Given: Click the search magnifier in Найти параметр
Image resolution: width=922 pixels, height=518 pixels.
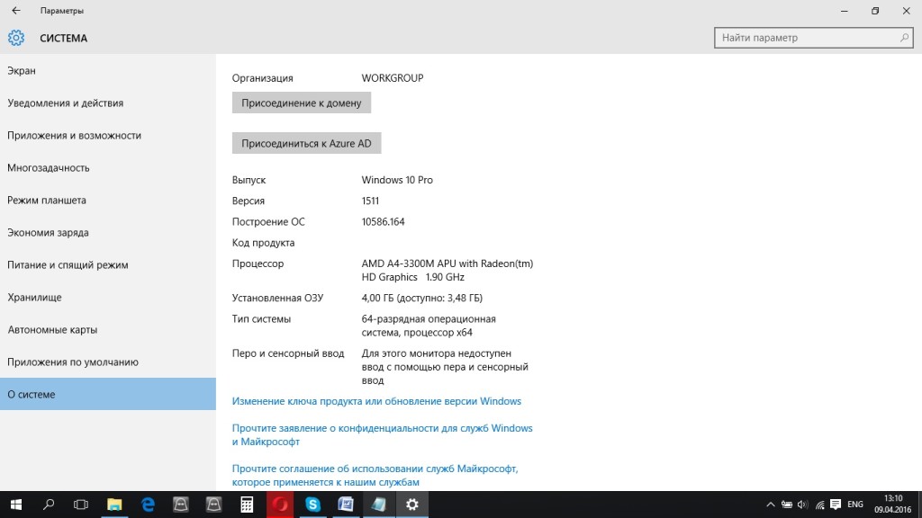Looking at the screenshot, I should [904, 38].
